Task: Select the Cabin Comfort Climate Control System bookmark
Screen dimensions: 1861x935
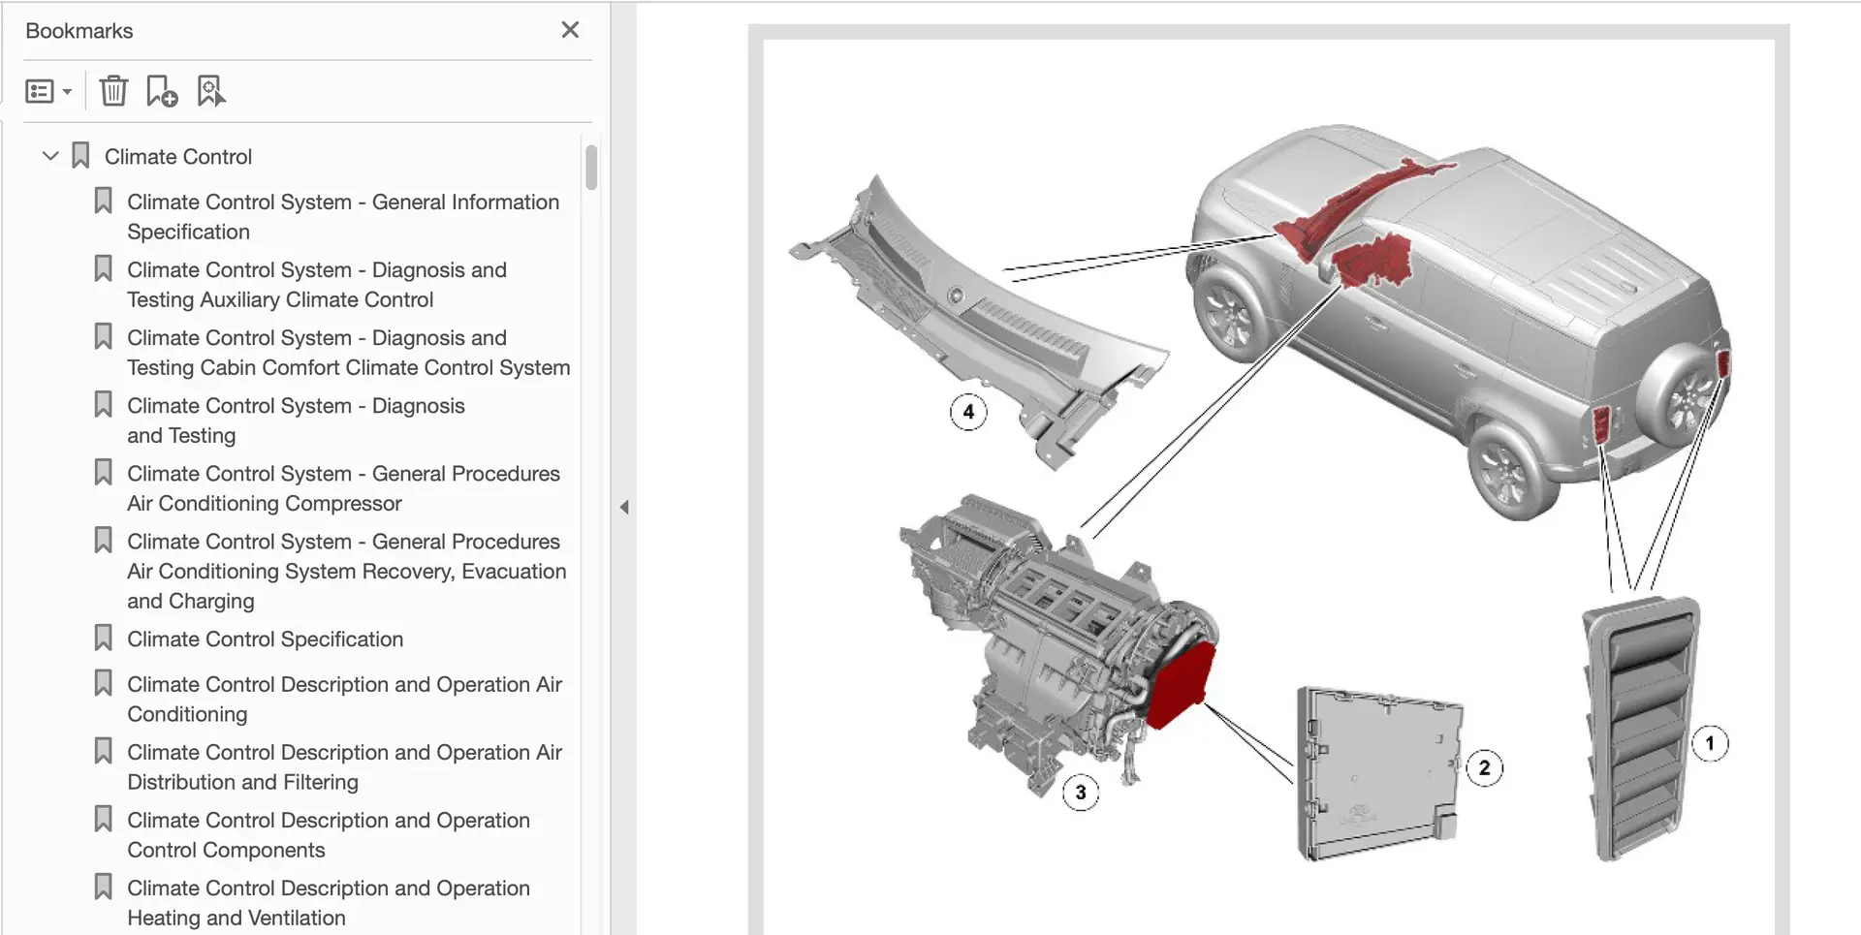Action: [x=348, y=352]
